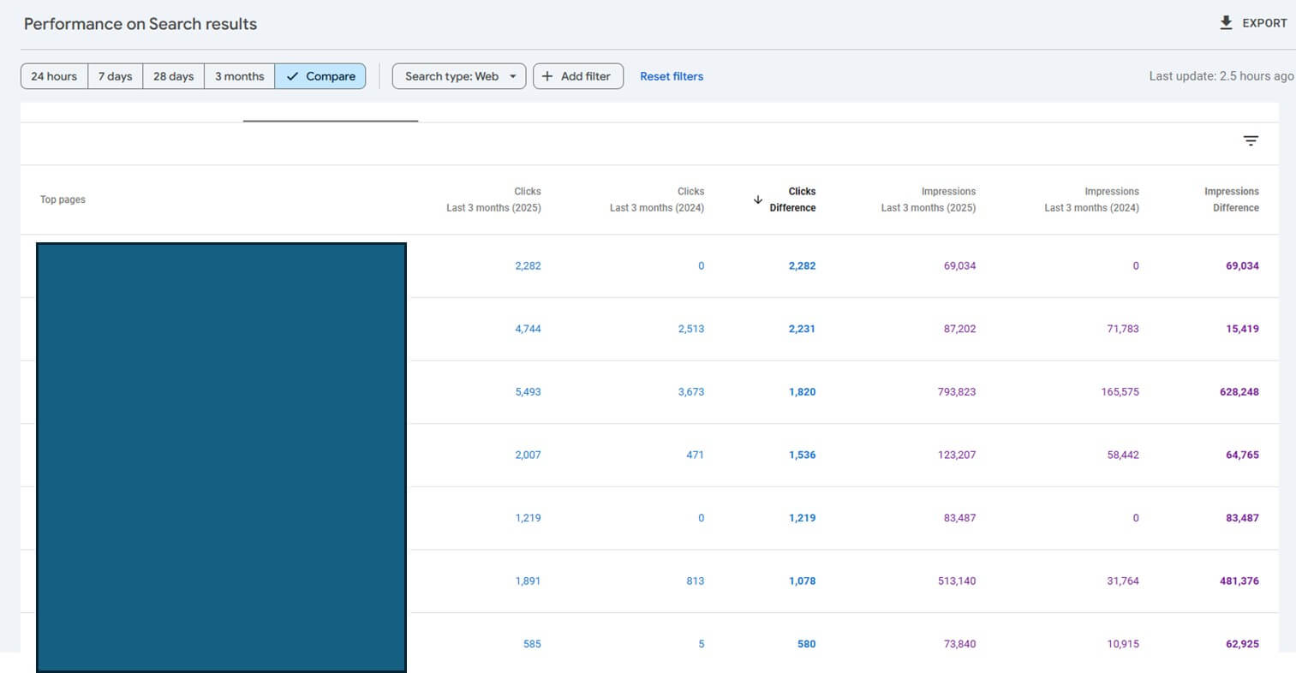
Task: Open the table filter rows icon
Action: (1251, 141)
